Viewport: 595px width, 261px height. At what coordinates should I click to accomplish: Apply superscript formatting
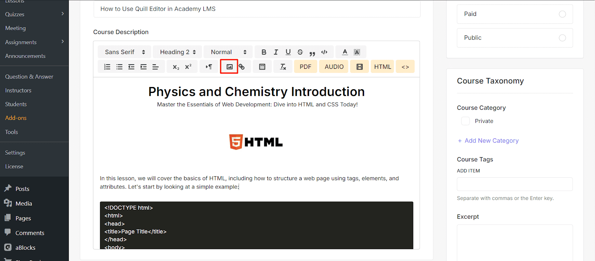click(188, 67)
